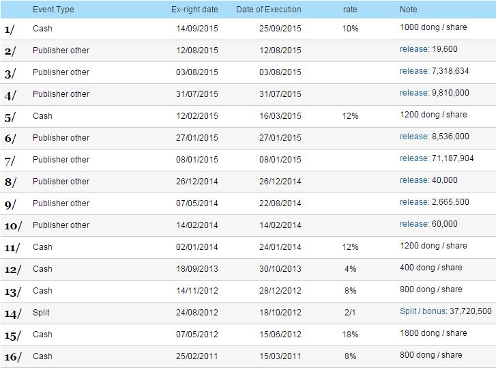Select ex-right date 24/08/2012
Screen dimensions: 496x368
[197, 312]
